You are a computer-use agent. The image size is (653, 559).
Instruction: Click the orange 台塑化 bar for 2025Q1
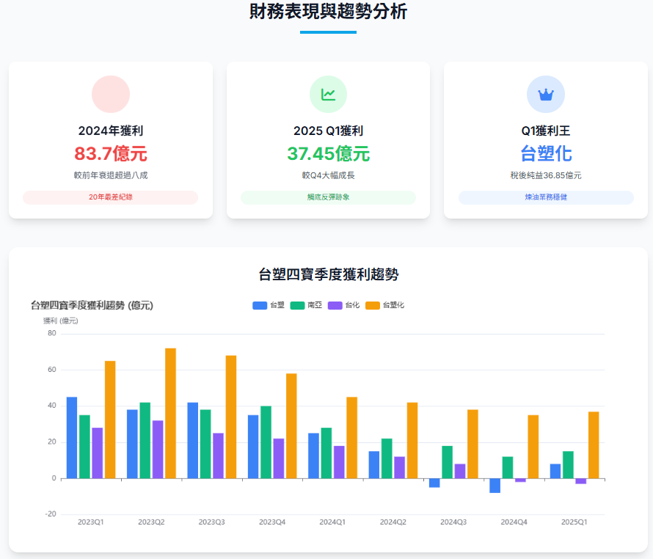tap(594, 445)
